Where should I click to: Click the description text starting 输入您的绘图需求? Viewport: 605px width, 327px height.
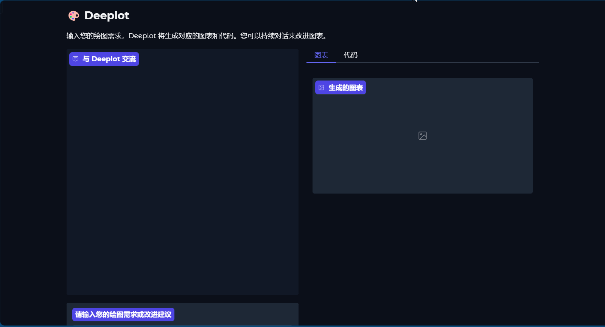197,36
